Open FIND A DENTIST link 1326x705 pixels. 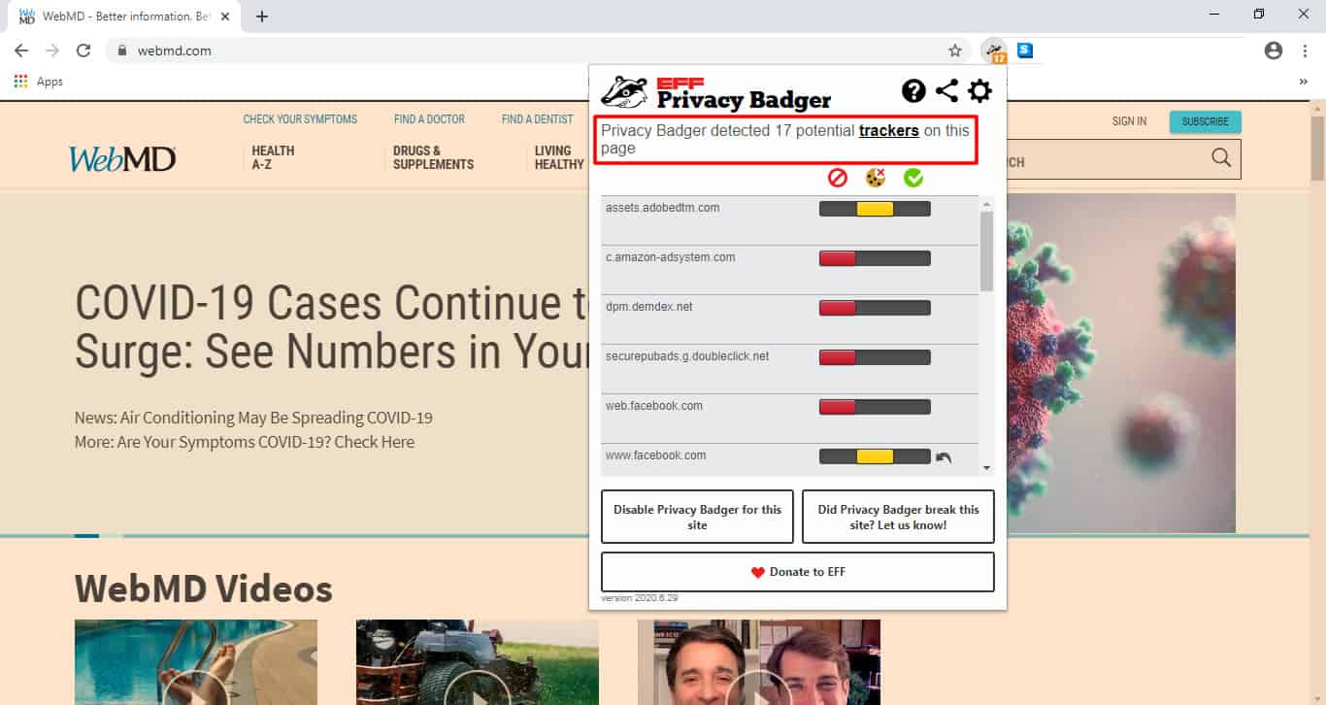point(538,119)
